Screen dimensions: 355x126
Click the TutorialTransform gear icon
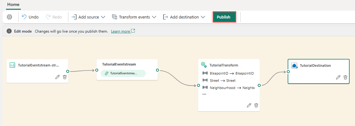point(204,65)
